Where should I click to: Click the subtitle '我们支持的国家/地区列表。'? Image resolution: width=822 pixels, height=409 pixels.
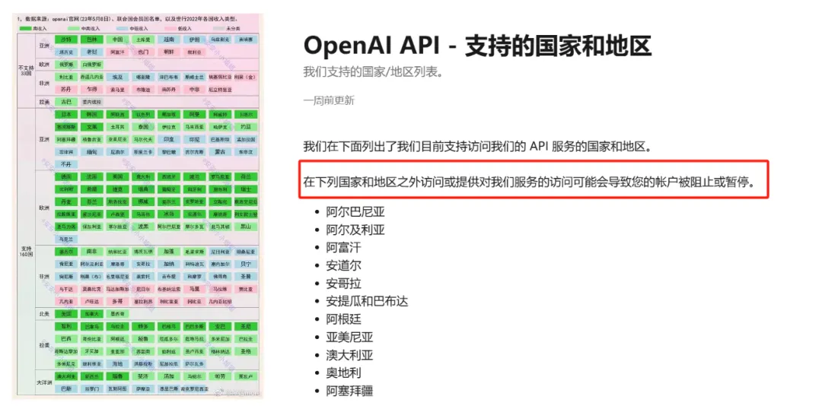pyautogui.click(x=373, y=72)
